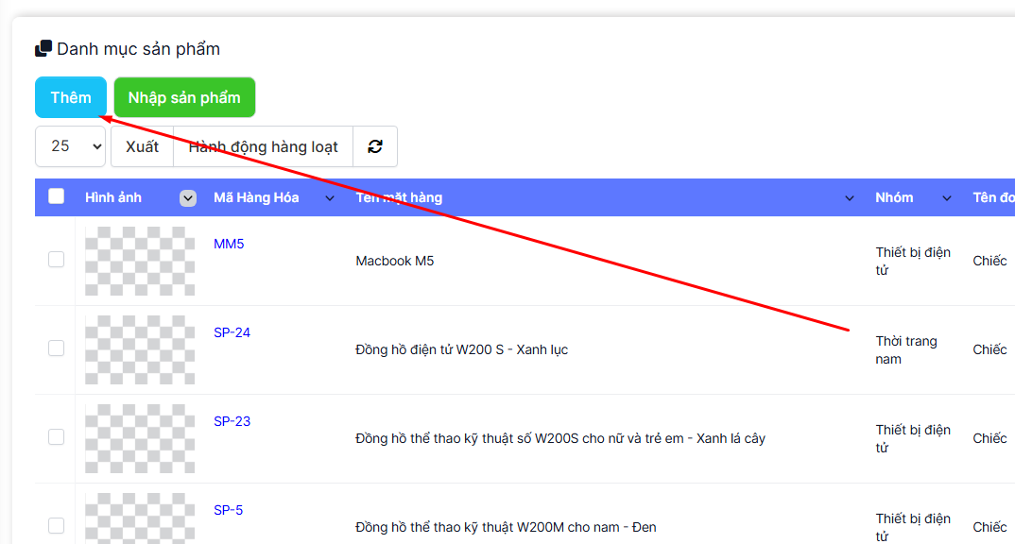Image resolution: width=1015 pixels, height=544 pixels.
Task: Check the box for Macbook M5 row
Action: coord(57,260)
